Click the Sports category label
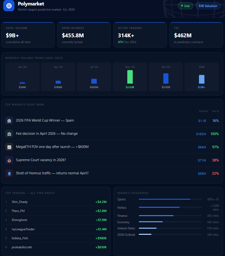 pyautogui.click(x=122, y=199)
